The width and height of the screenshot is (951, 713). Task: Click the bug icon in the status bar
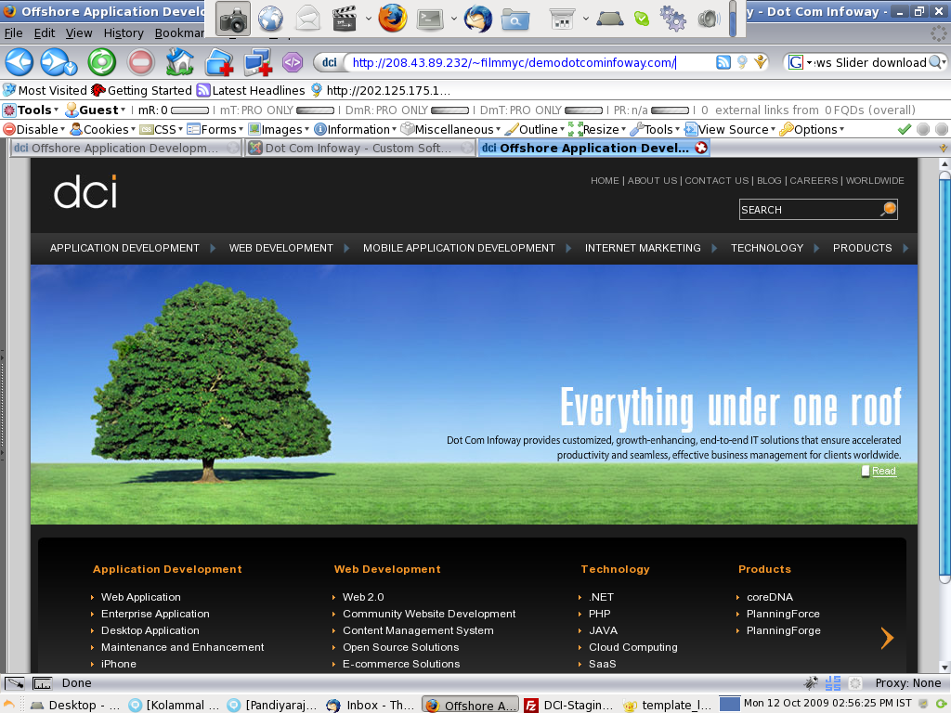click(x=811, y=683)
